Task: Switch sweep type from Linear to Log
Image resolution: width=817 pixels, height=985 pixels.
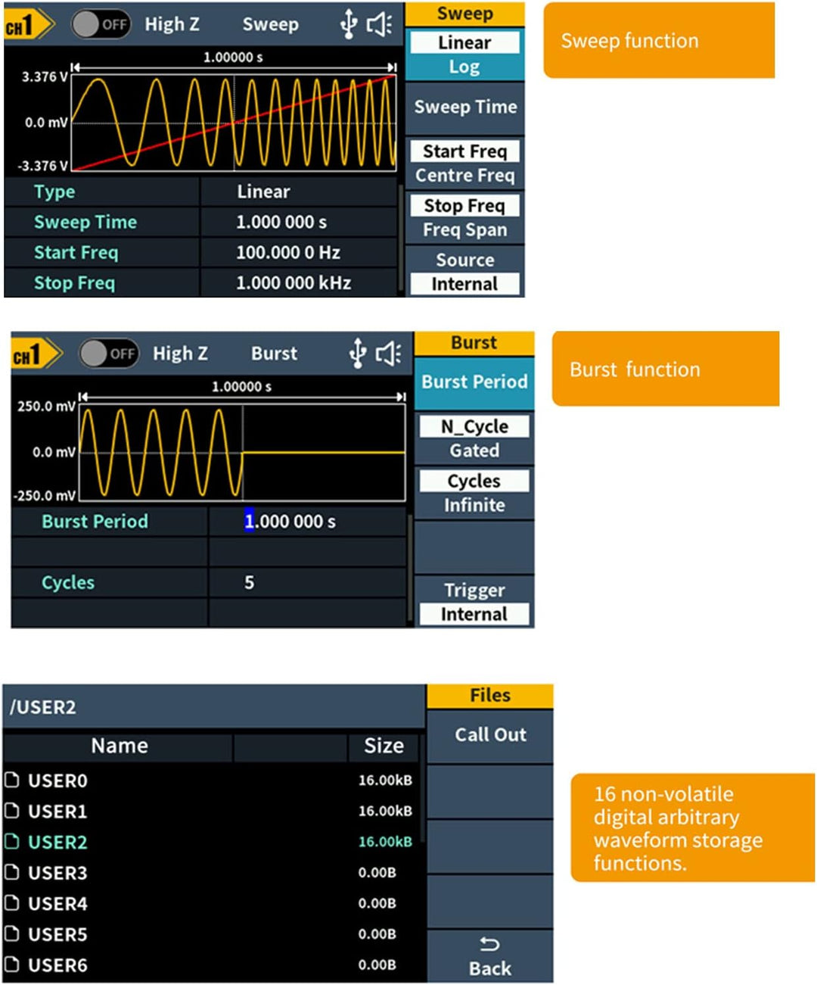Action: (464, 66)
